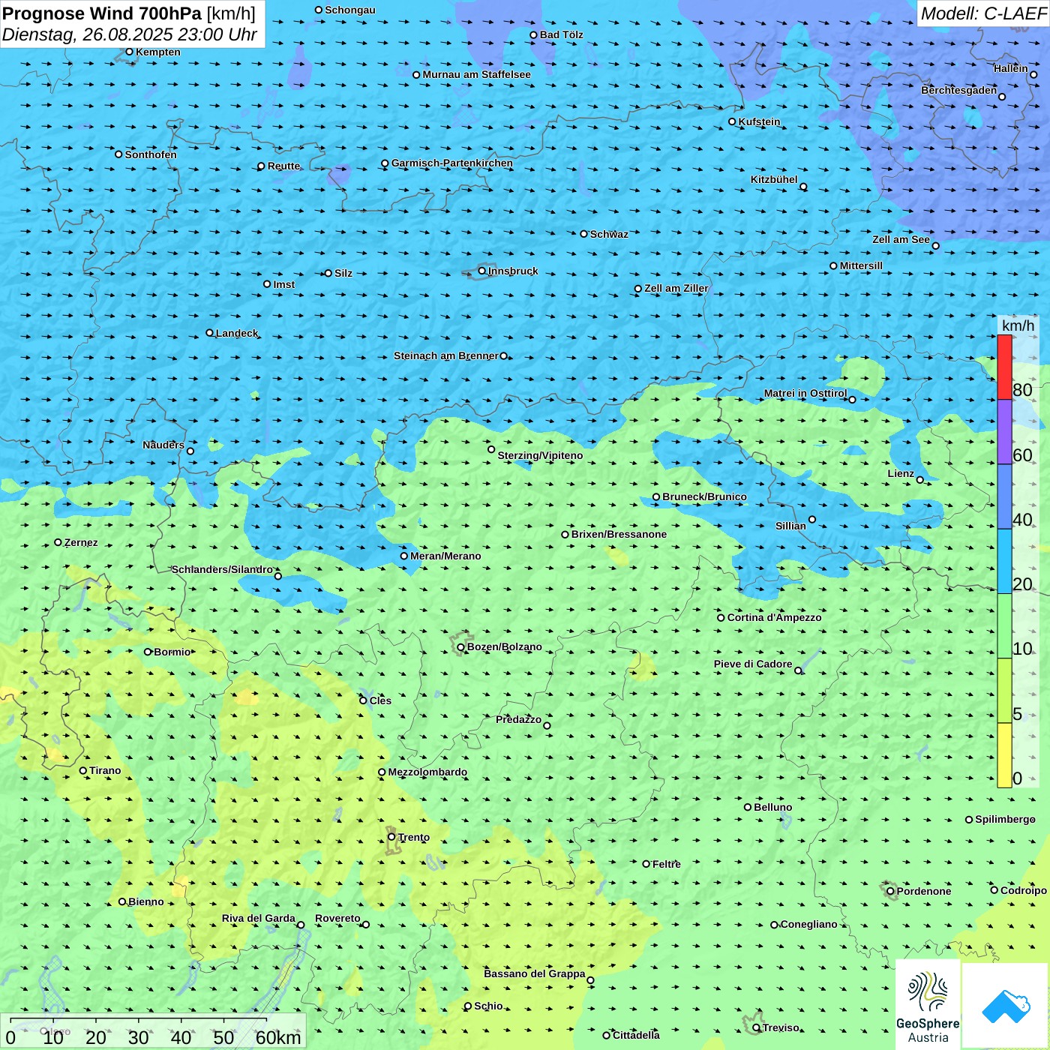This screenshot has width=1050, height=1050.
Task: Click the 'Predazzo' label
Action: 518,719
